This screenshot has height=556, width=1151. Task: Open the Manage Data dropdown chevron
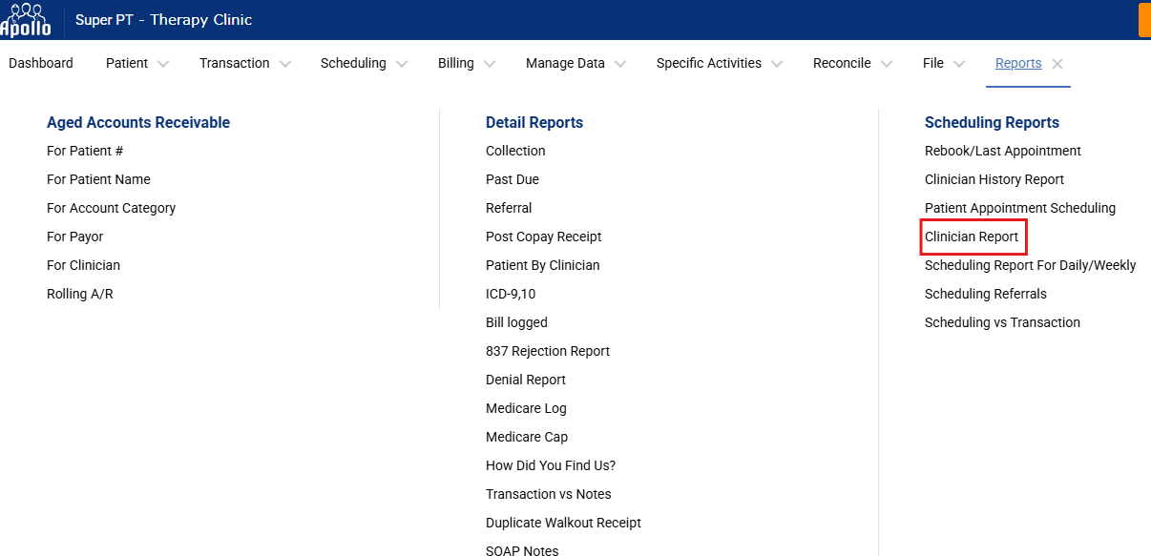pyautogui.click(x=620, y=64)
